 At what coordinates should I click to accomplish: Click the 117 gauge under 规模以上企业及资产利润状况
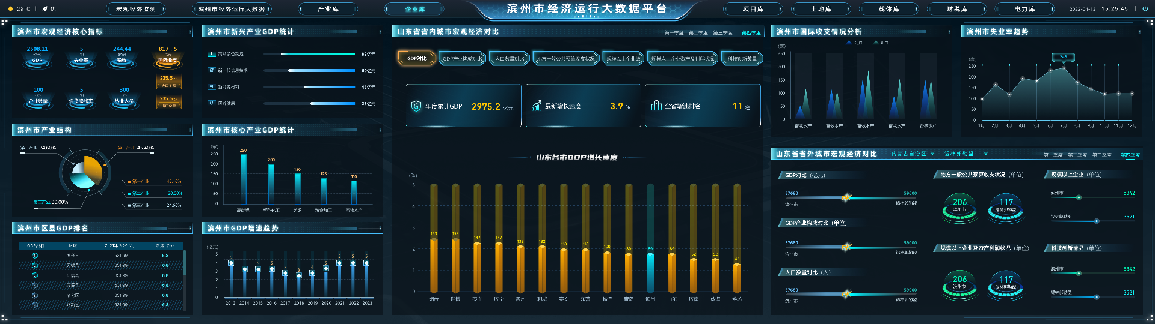click(x=1006, y=284)
